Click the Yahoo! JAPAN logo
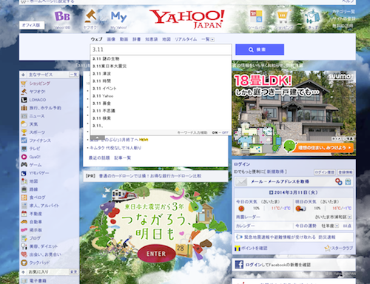This screenshot has width=370, height=284. [187, 18]
